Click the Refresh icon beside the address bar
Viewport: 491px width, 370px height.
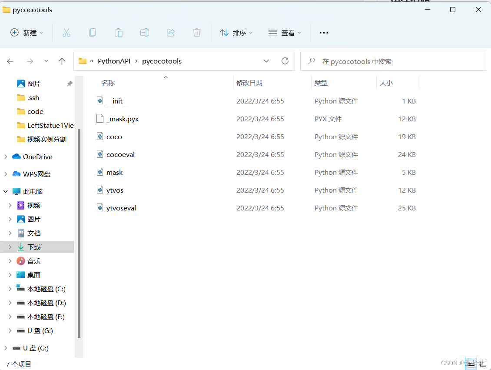tap(285, 61)
